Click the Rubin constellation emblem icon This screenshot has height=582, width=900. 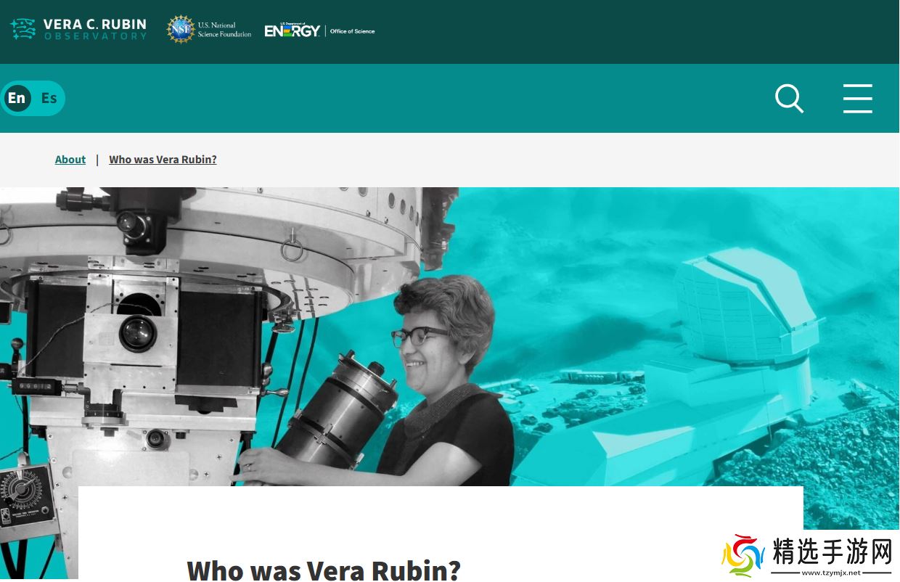23,29
